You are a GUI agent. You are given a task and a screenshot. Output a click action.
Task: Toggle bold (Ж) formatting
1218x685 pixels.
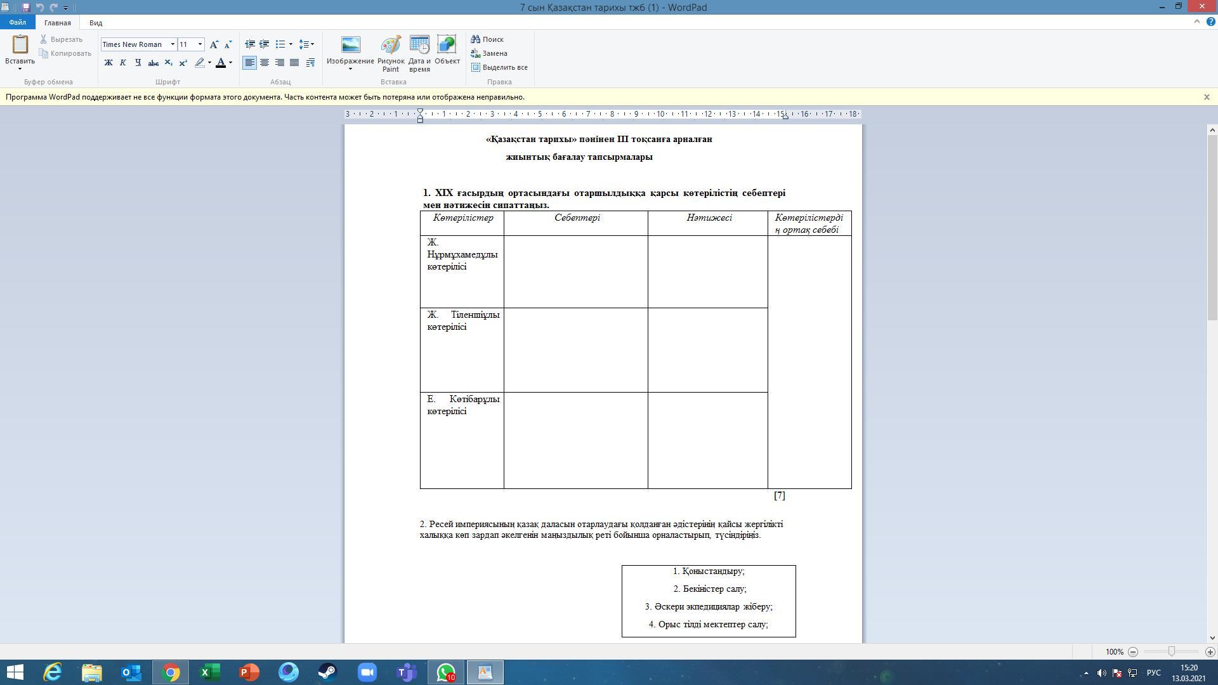[x=108, y=63]
